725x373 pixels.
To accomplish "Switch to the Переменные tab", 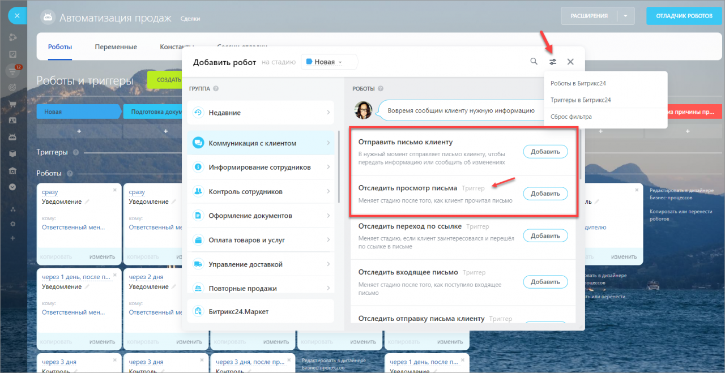I will click(x=116, y=47).
